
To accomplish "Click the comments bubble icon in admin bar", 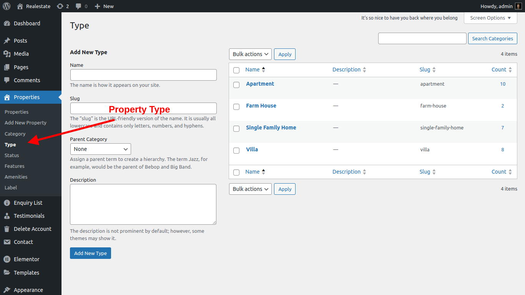I will pos(78,6).
